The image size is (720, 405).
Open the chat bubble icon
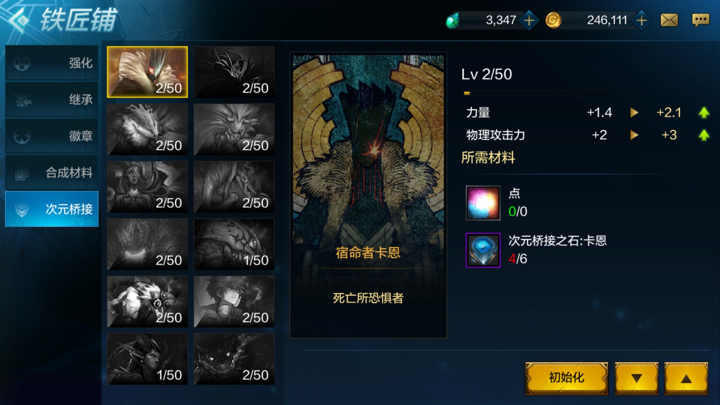click(x=700, y=20)
